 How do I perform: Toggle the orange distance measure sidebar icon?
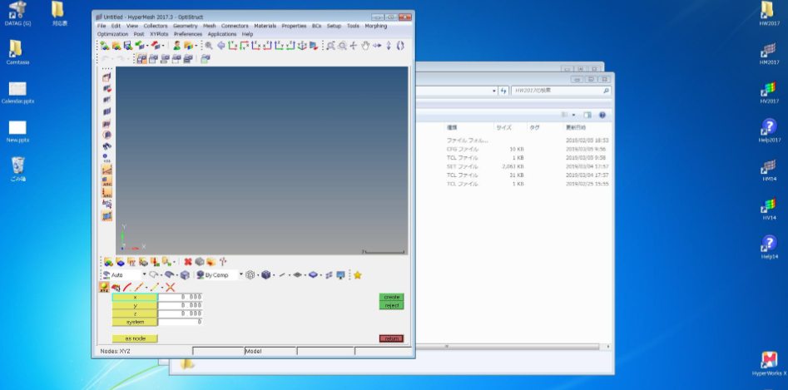[x=107, y=170]
